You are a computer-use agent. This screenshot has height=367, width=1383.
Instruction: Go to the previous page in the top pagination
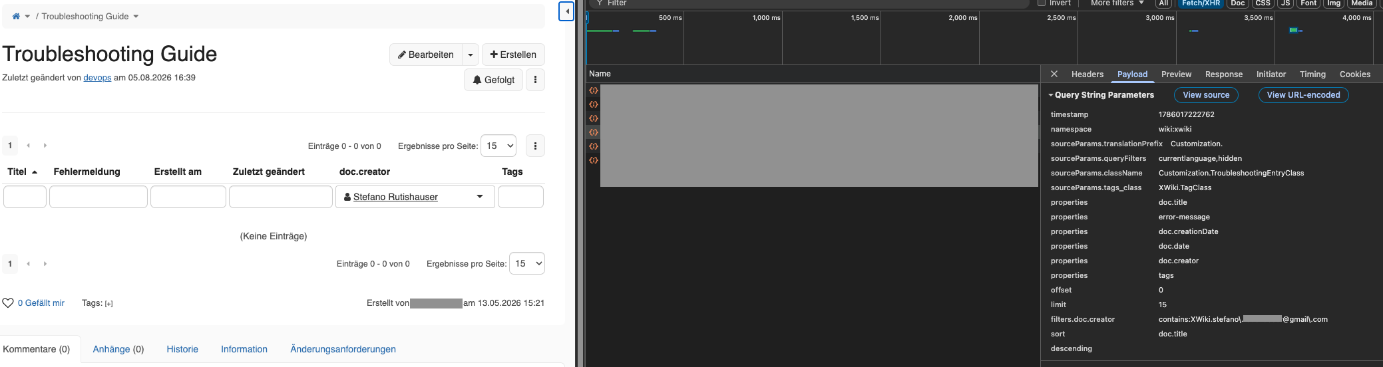pyautogui.click(x=28, y=146)
